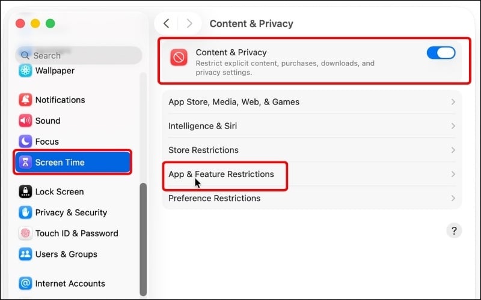
Task: Click the Touch ID fingerprint icon
Action: pyautogui.click(x=25, y=233)
